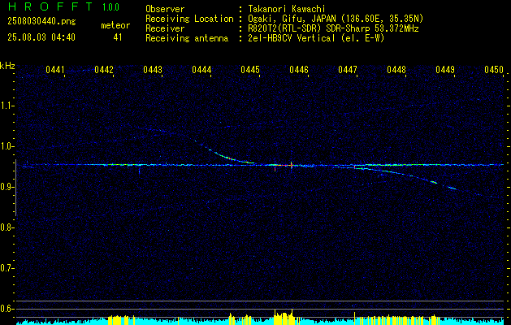
Task: Click the 0.6 kHz axis label
Action: click(x=6, y=309)
